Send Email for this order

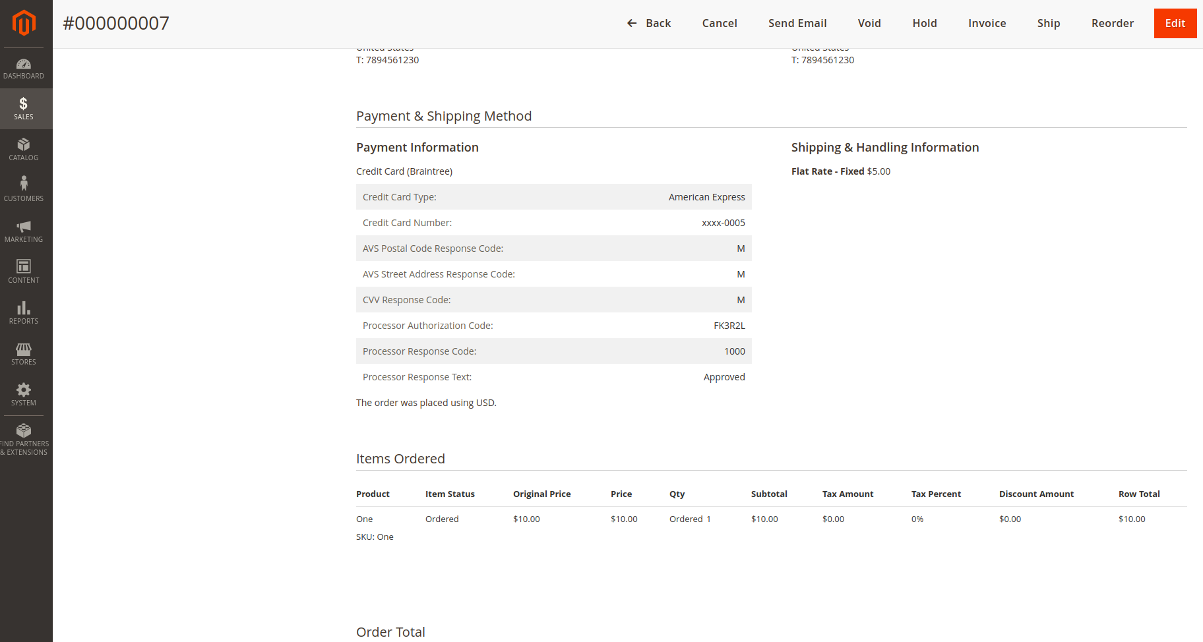[797, 23]
